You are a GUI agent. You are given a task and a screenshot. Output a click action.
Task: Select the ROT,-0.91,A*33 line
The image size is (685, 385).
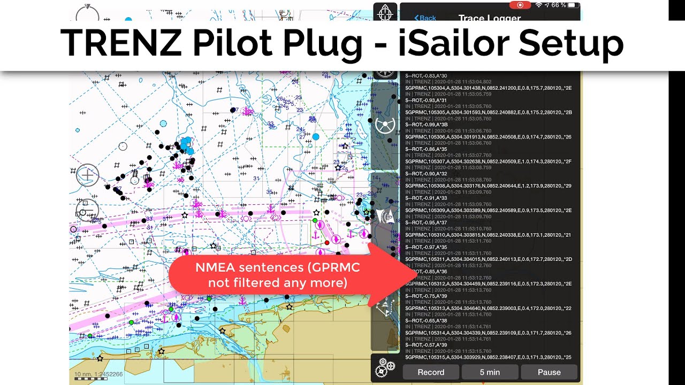tap(426, 198)
